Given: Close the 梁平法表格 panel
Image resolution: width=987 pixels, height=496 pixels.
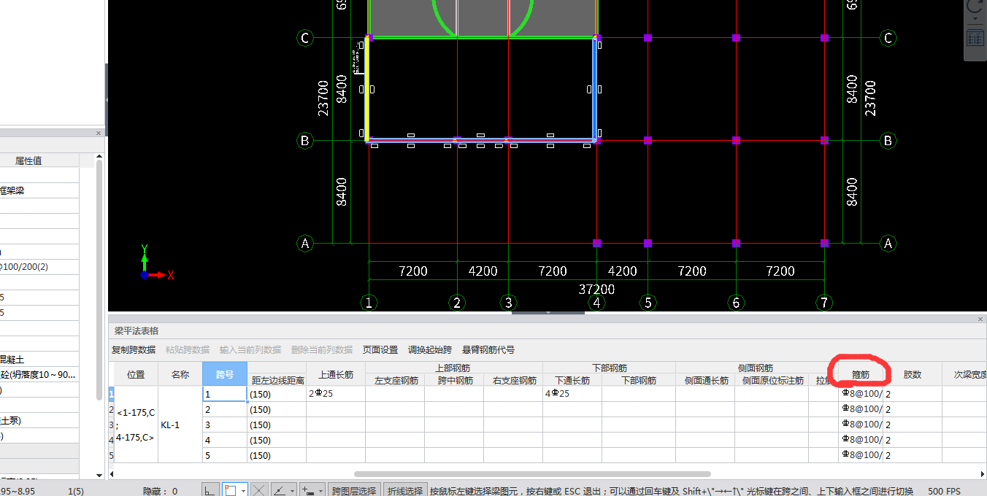Looking at the screenshot, I should pyautogui.click(x=980, y=319).
